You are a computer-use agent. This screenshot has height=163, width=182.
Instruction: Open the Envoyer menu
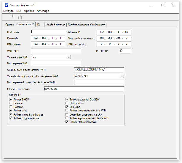8,11
